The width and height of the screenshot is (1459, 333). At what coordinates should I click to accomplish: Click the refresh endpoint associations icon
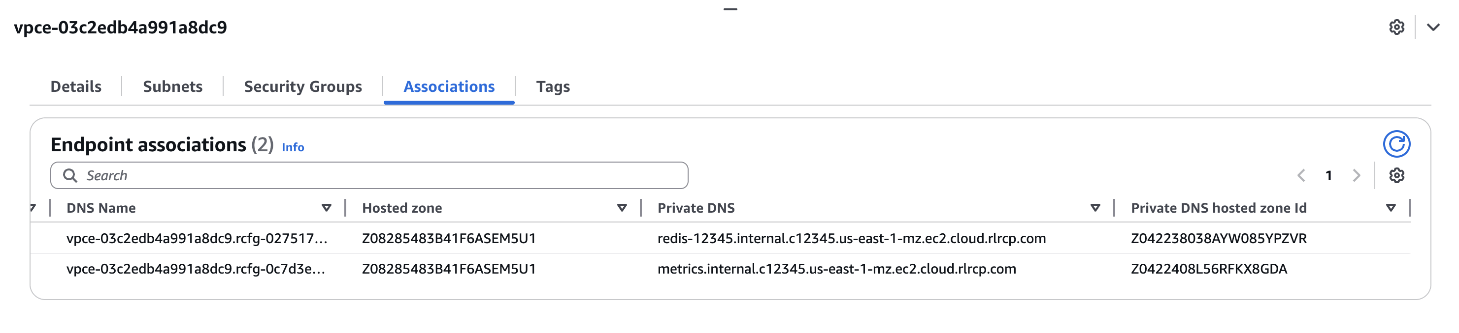click(1396, 144)
